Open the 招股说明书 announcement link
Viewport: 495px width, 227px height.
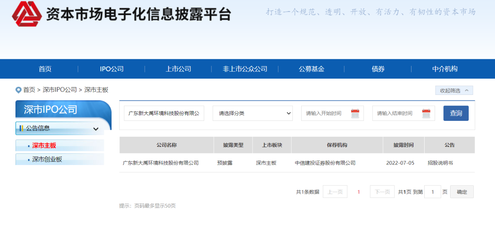[x=440, y=163]
